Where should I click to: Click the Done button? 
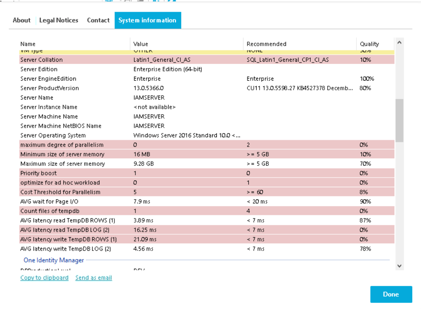coord(391,294)
